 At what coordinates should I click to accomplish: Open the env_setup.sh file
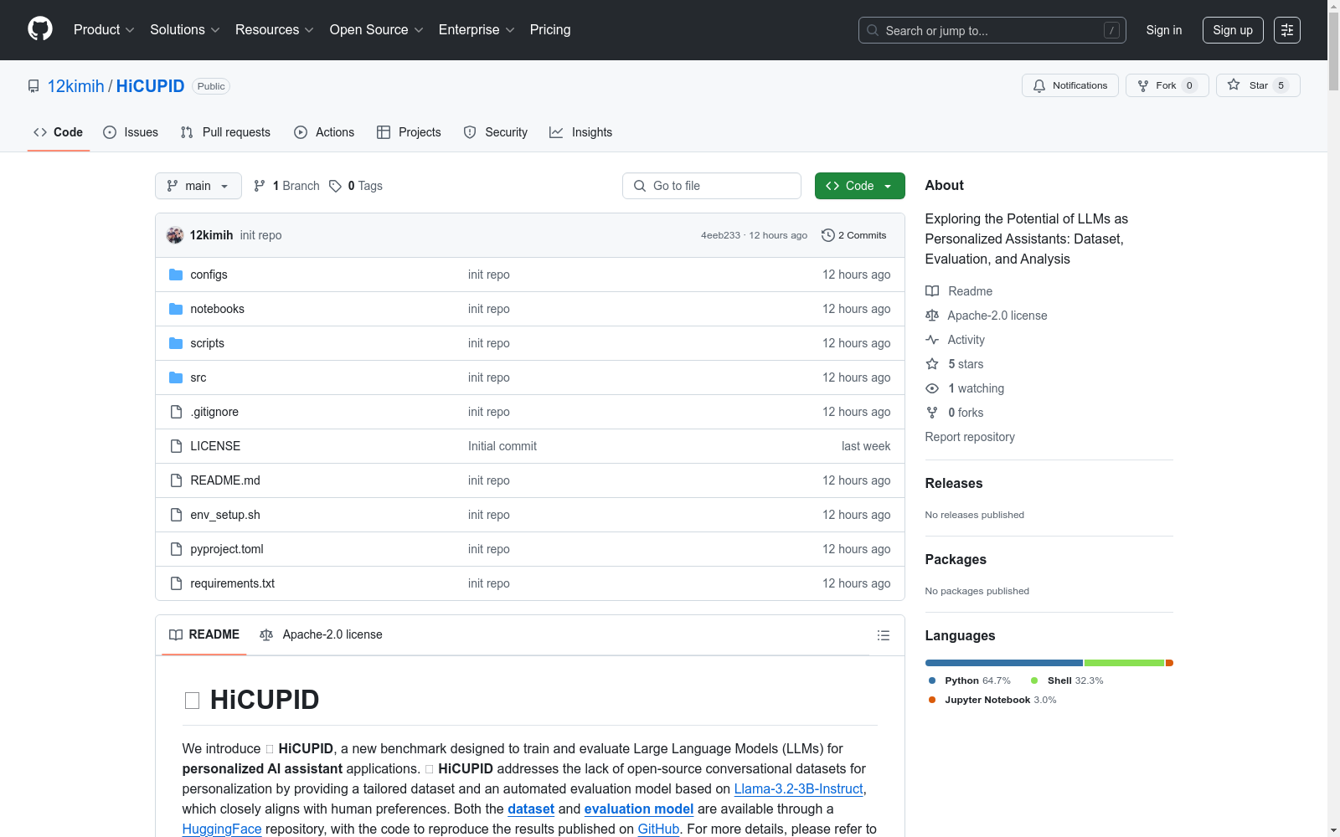click(225, 515)
